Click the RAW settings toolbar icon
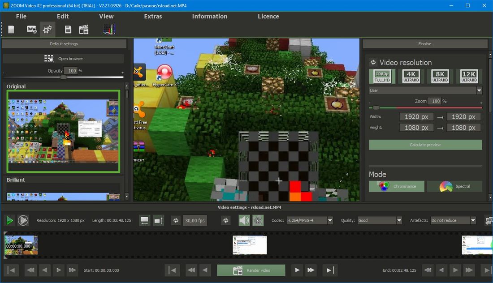Image resolution: width=493 pixels, height=283 pixels. coord(32,30)
